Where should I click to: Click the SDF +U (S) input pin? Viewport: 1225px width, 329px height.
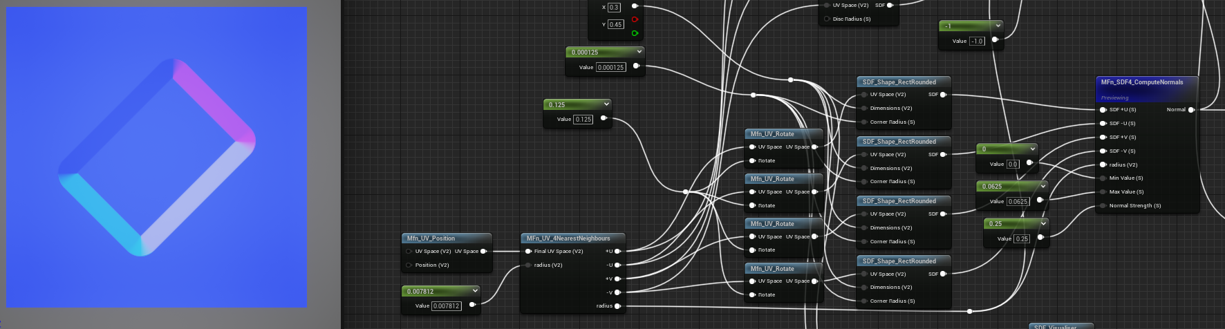[x=1103, y=110]
